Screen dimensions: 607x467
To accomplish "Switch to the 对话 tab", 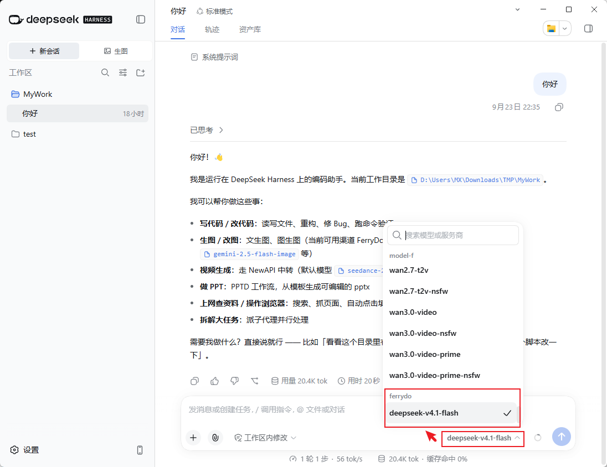I will pyautogui.click(x=178, y=29).
